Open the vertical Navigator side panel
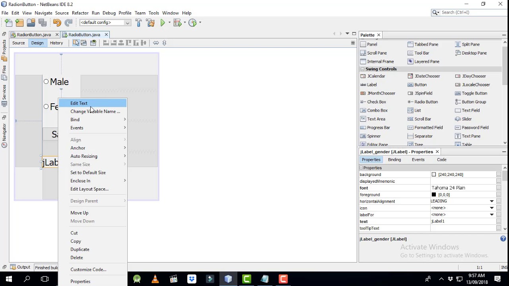 4,135
